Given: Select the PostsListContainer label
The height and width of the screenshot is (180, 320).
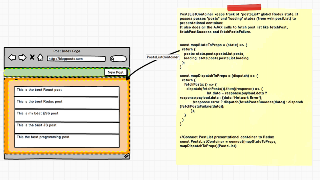Looking at the screenshot, I should click(163, 57).
